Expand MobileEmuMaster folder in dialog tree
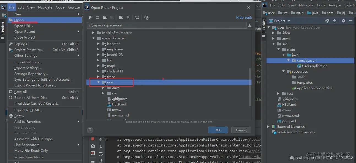Screen dimensions: 356x163 coord(93,32)
